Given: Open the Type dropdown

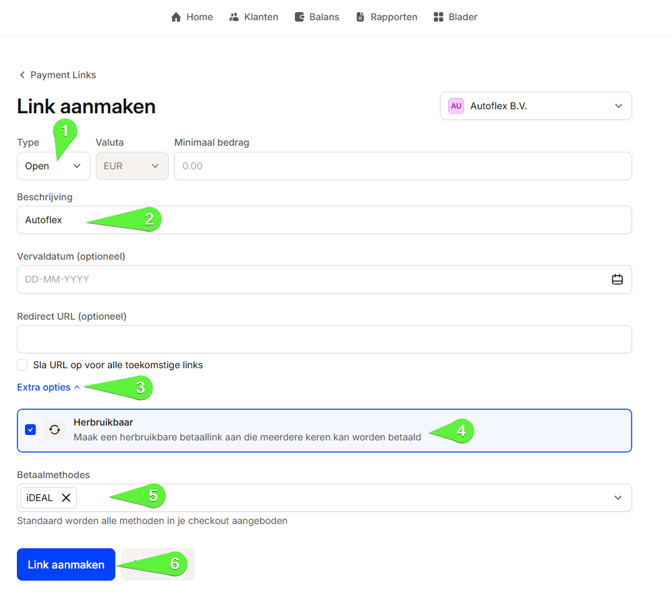Looking at the screenshot, I should (x=53, y=166).
